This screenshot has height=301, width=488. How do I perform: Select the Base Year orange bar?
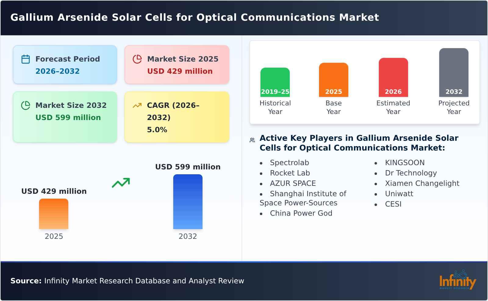coord(333,79)
